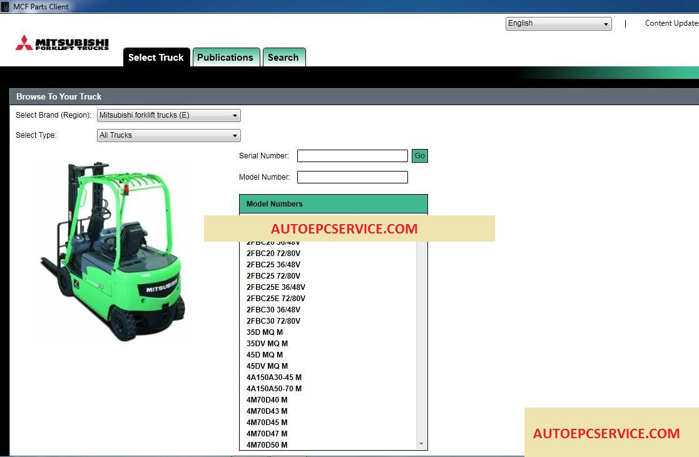699x457 pixels.
Task: Open the Select Type All Trucks dropdown
Action: [168, 136]
